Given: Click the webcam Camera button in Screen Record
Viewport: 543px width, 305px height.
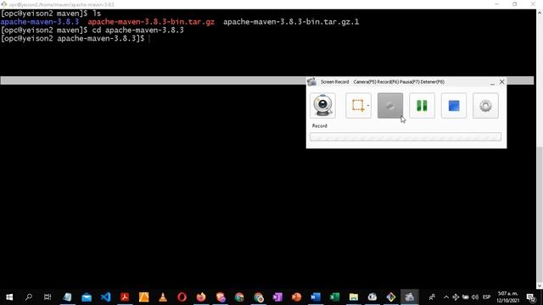Looking at the screenshot, I should coord(322,105).
